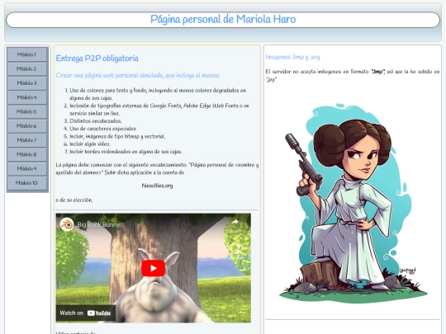The width and height of the screenshot is (446, 334).
Task: Click the Share arrow icon on the video
Action: coord(235,222)
